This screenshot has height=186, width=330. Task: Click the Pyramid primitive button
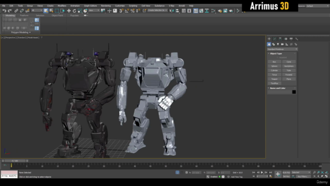point(289,75)
